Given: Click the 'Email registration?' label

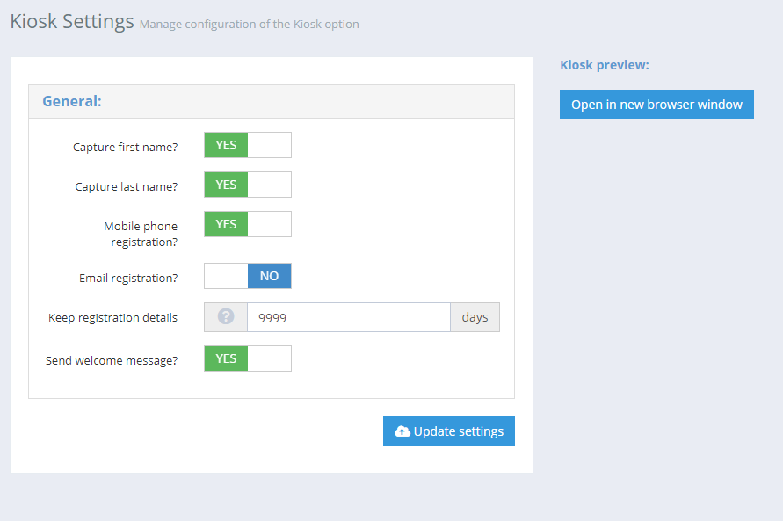Looking at the screenshot, I should click(x=128, y=278).
